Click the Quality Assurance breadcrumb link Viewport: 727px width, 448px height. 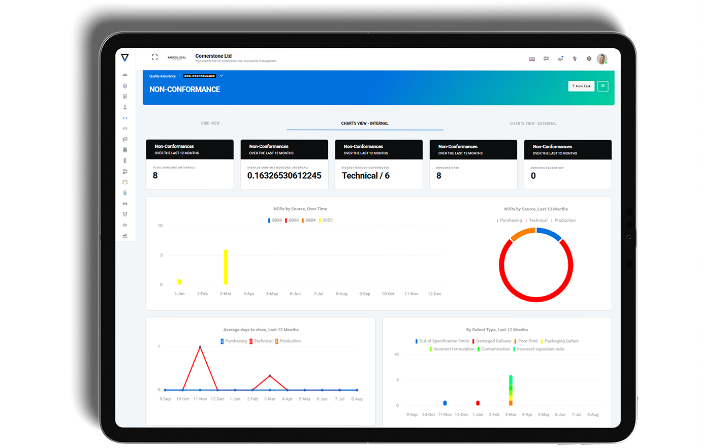(x=162, y=76)
